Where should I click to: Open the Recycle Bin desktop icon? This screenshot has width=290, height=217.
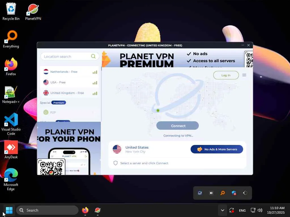[x=11, y=11]
